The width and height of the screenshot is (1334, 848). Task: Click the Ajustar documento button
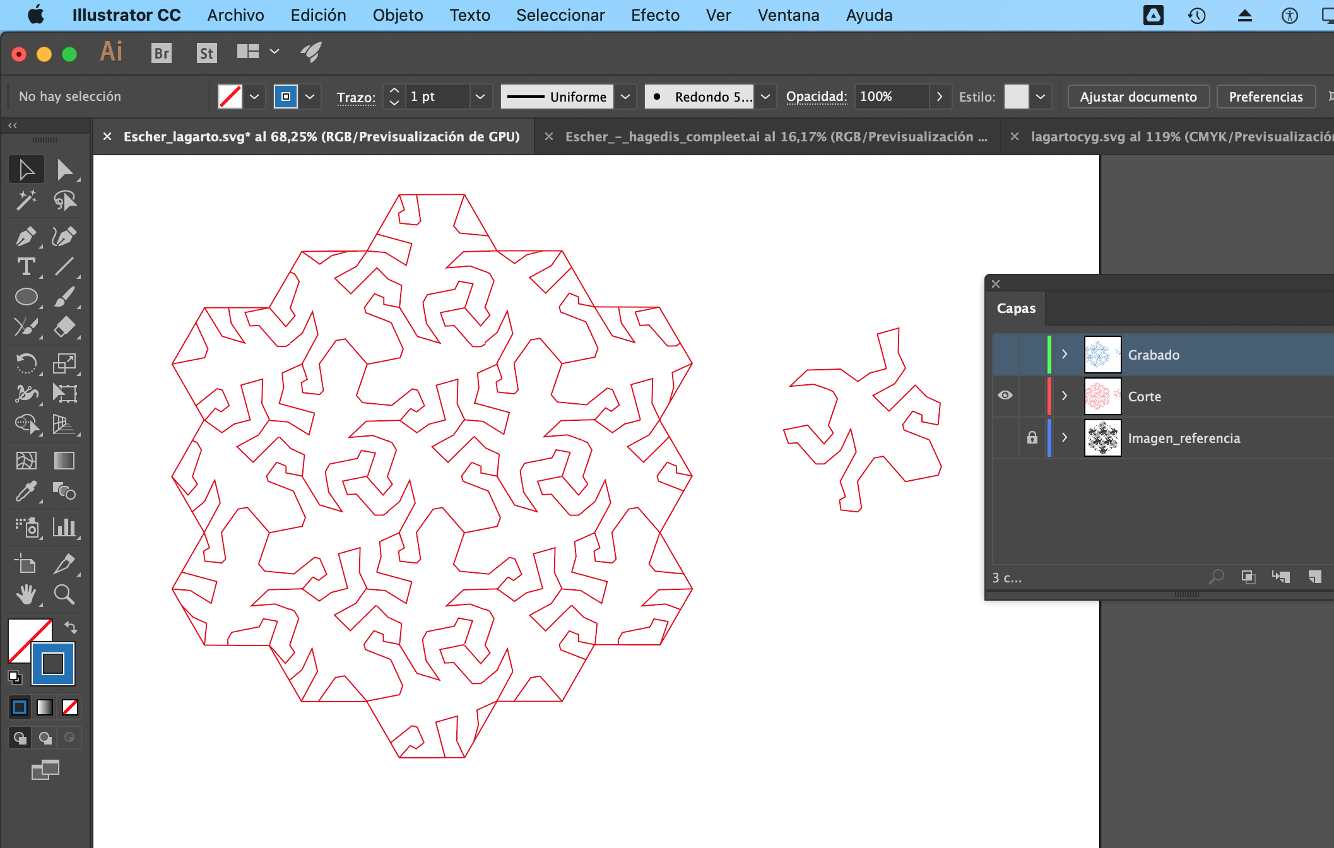[x=1138, y=97]
